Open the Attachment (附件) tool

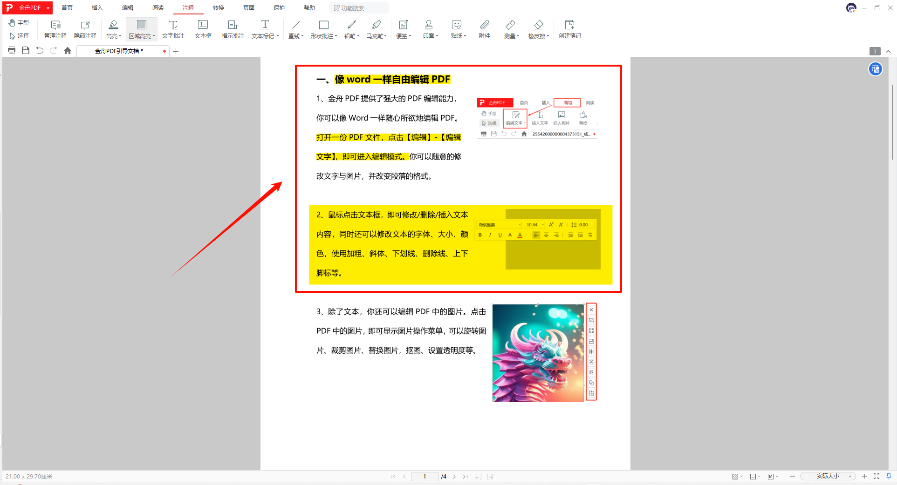(x=484, y=29)
